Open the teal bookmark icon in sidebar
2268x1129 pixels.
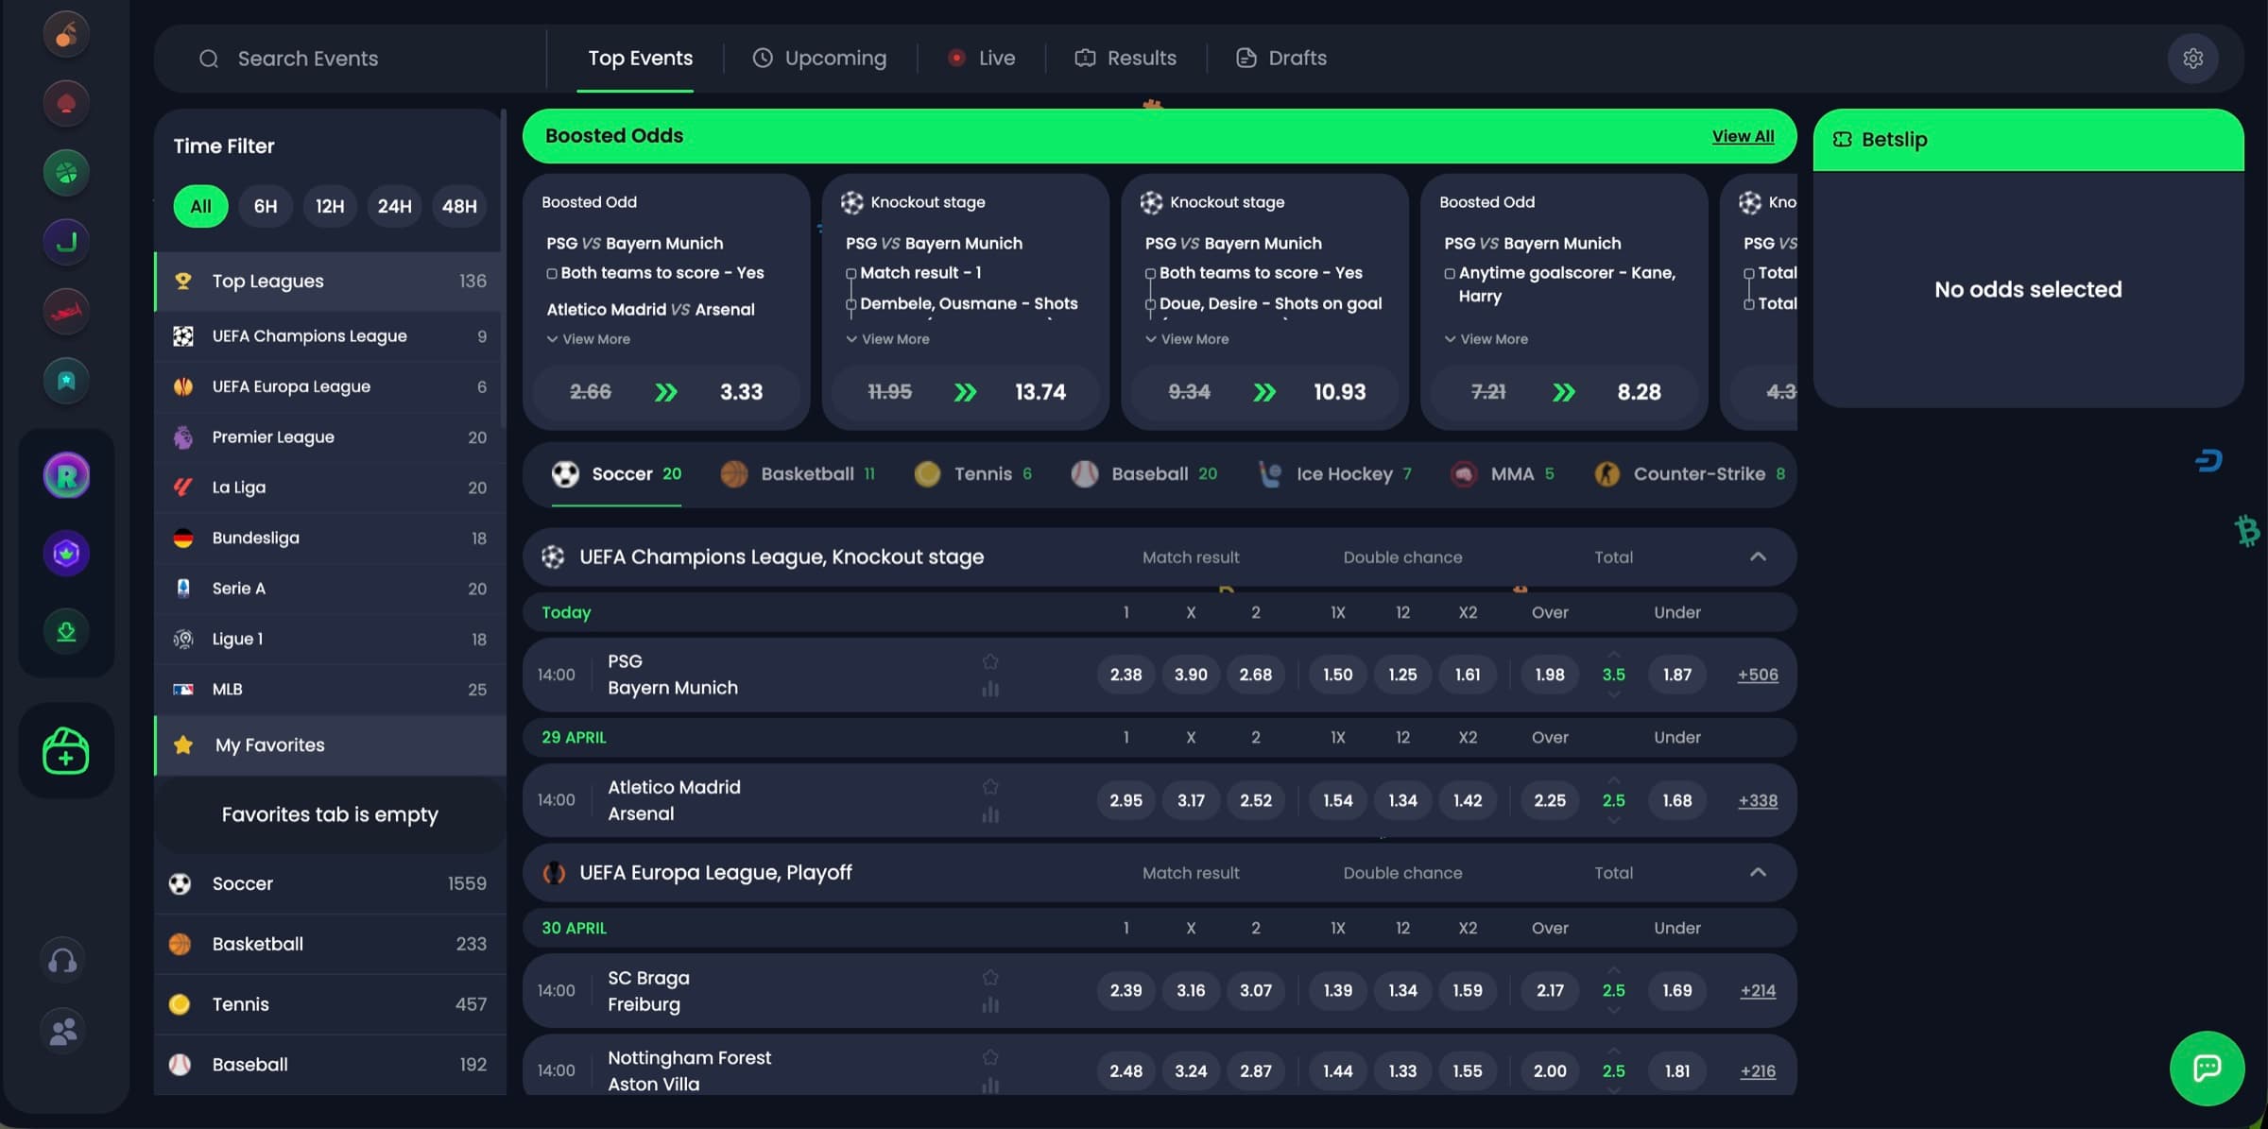pos(66,381)
